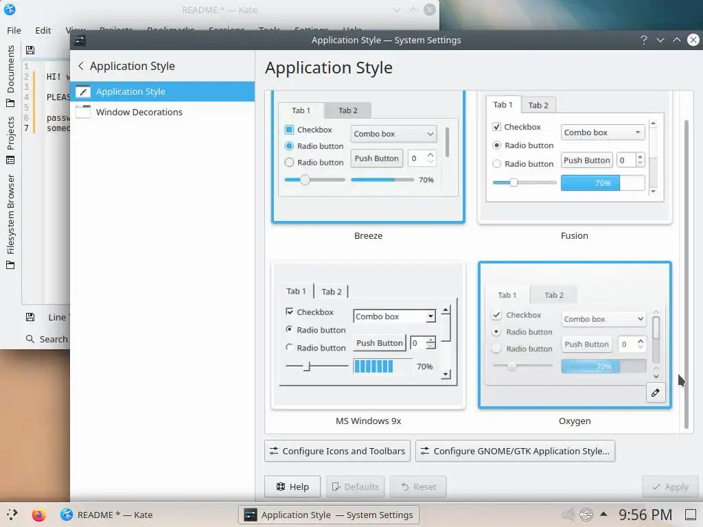Viewport: 703px width, 527px height.
Task: Click the show desktop icon in taskbar
Action: pos(691,515)
